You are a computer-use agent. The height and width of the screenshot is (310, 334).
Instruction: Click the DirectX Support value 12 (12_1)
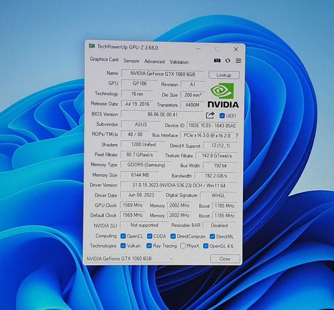coord(220,146)
